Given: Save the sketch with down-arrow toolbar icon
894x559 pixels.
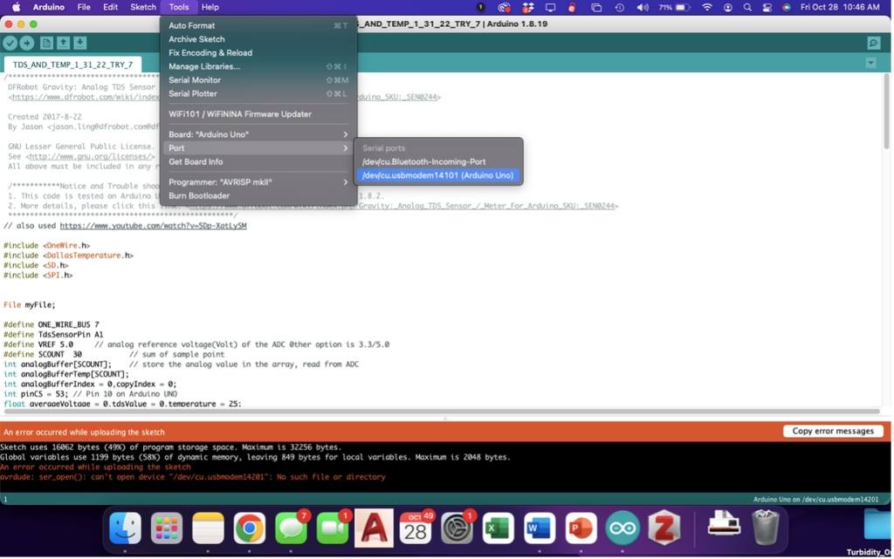Looking at the screenshot, I should click(x=79, y=43).
